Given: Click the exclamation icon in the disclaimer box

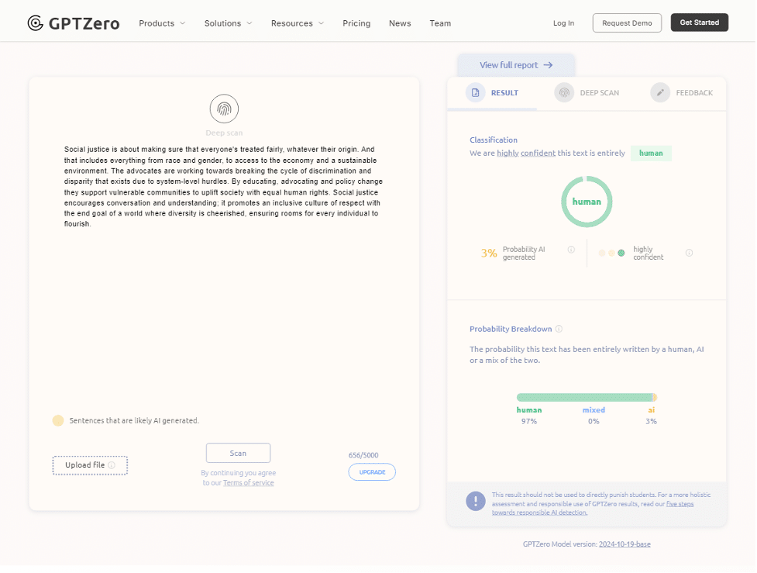Looking at the screenshot, I should coord(475,501).
